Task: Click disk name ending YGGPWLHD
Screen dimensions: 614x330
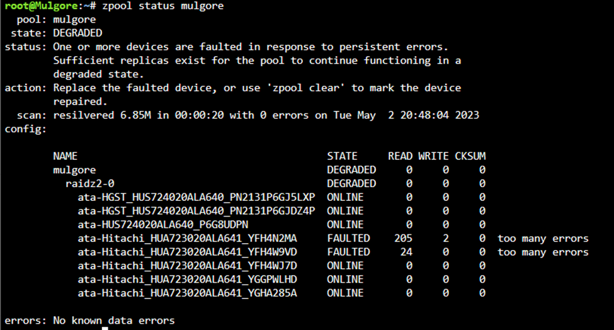Action: 187,280
